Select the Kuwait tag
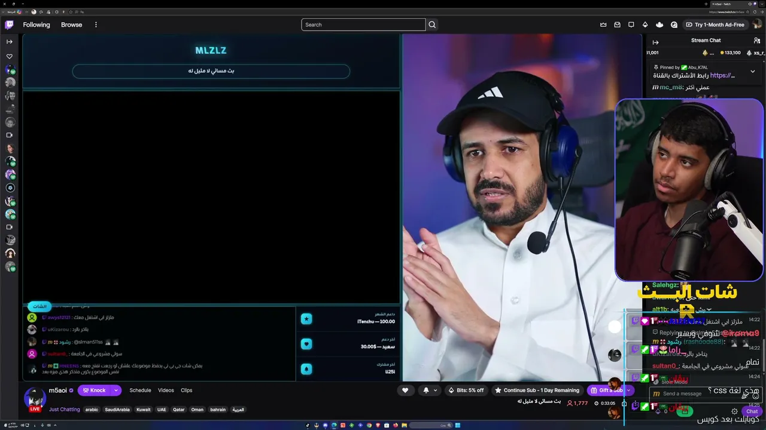The width and height of the screenshot is (766, 430). (x=144, y=410)
